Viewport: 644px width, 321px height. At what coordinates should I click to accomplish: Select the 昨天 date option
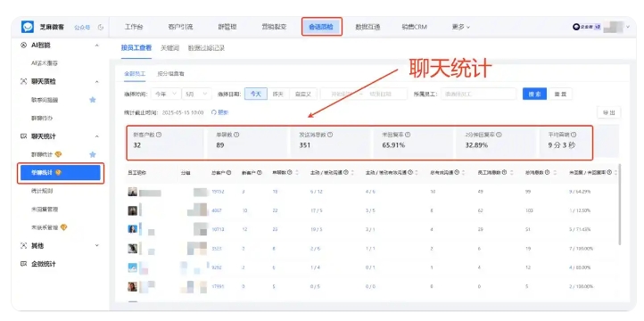point(278,94)
